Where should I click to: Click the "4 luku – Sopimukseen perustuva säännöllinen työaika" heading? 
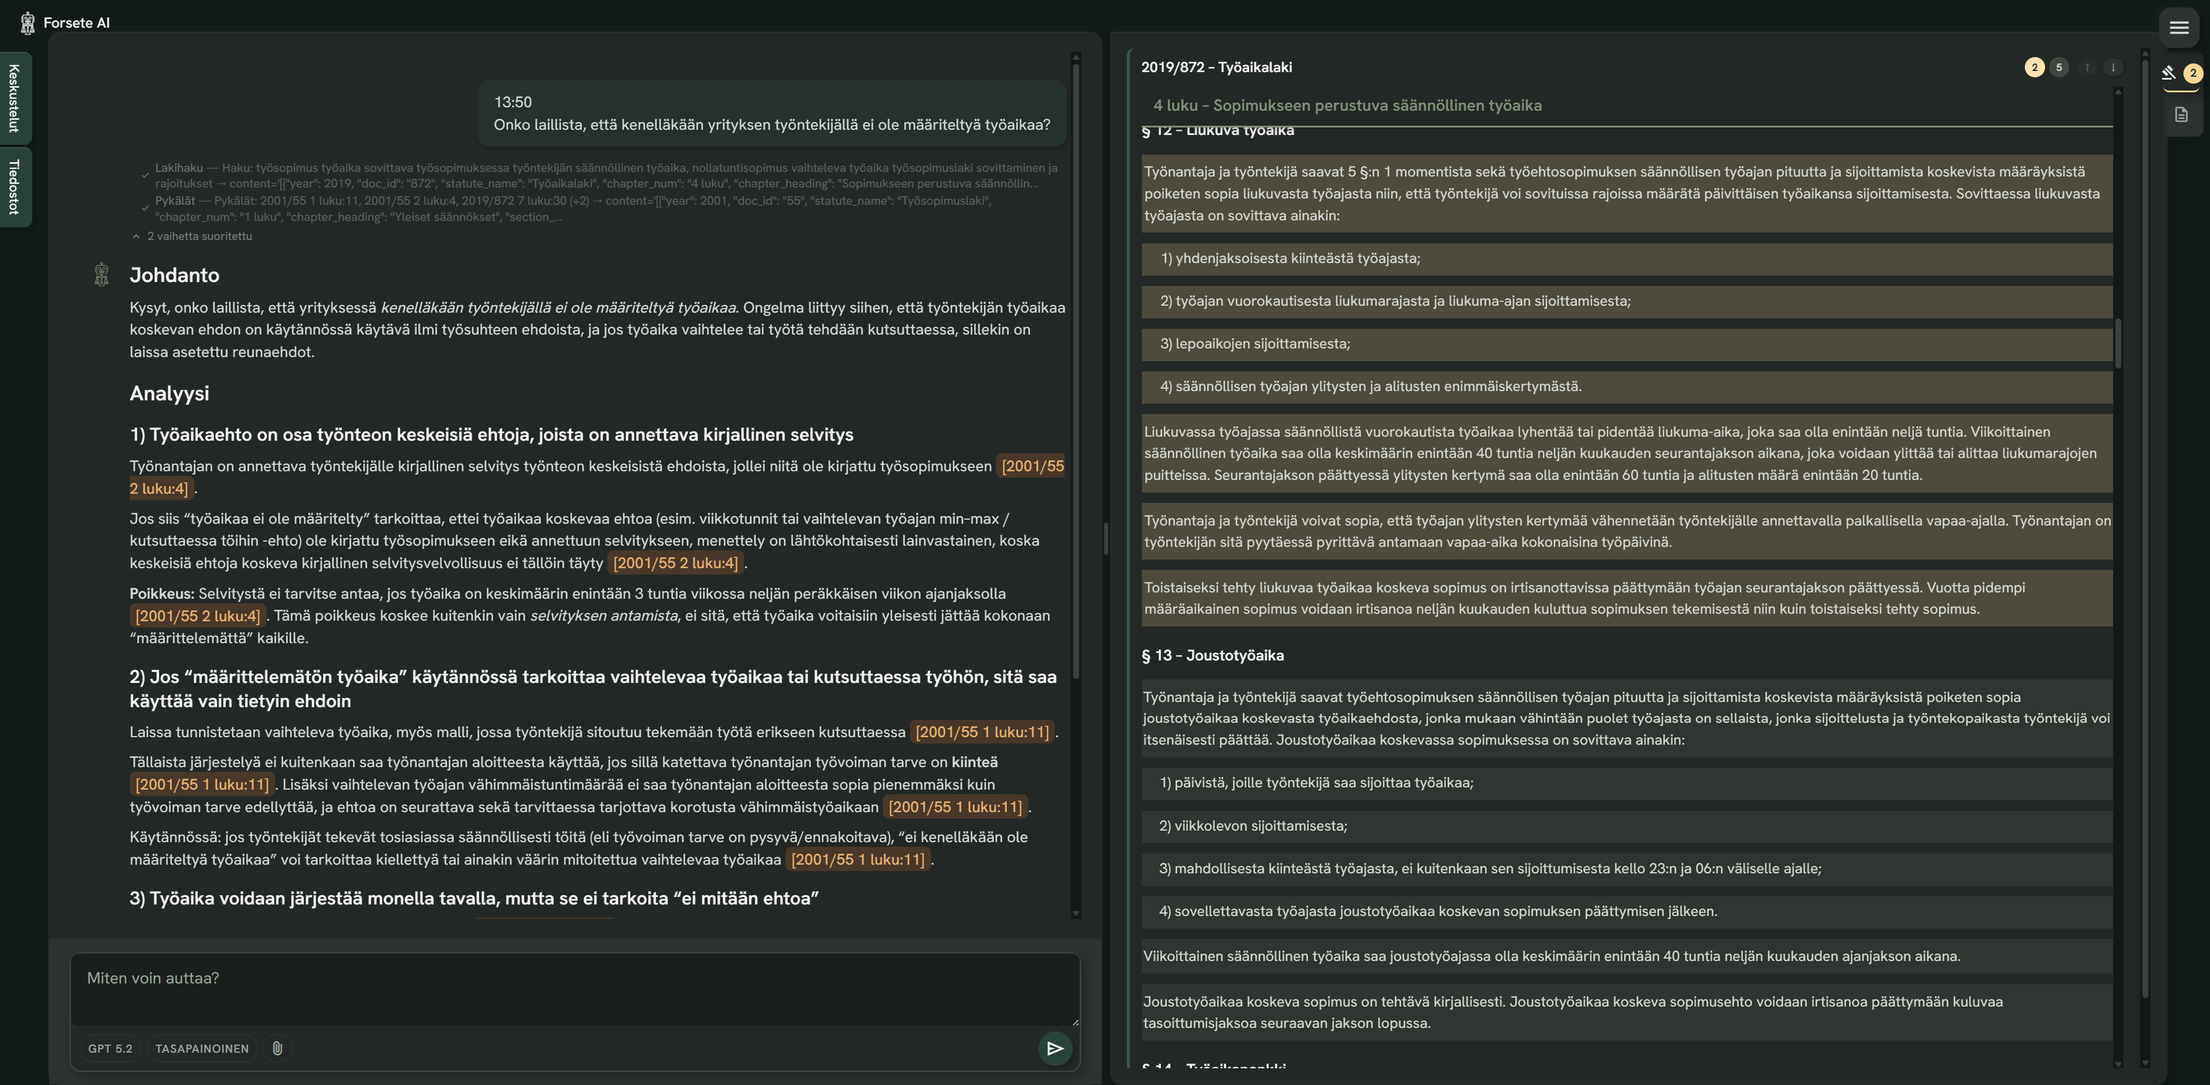[1347, 106]
